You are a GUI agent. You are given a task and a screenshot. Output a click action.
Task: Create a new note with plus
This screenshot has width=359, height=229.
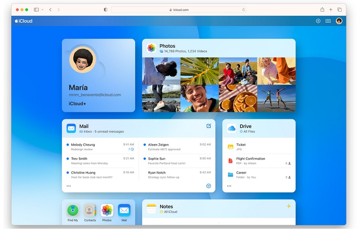[x=289, y=206]
